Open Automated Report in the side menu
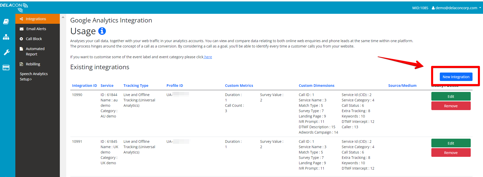Image resolution: width=483 pixels, height=177 pixels. (x=38, y=51)
